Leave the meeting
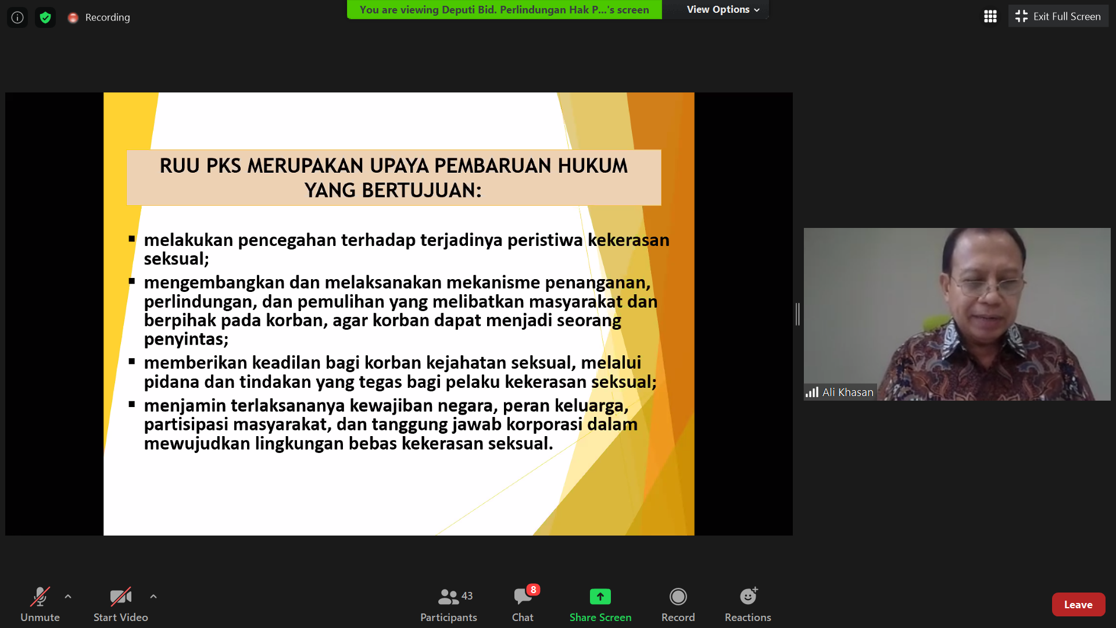 click(1078, 605)
